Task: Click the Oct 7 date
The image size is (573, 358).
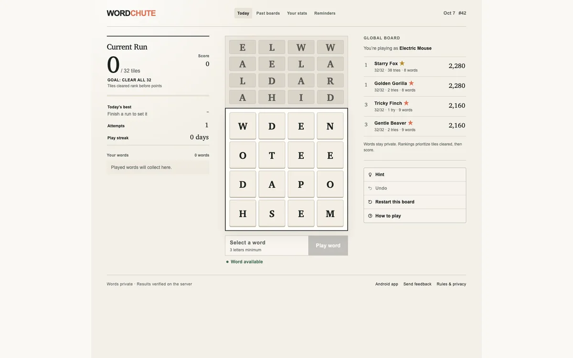Action: (449, 13)
